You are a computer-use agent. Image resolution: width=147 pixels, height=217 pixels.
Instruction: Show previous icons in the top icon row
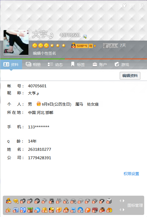click(120, 201)
